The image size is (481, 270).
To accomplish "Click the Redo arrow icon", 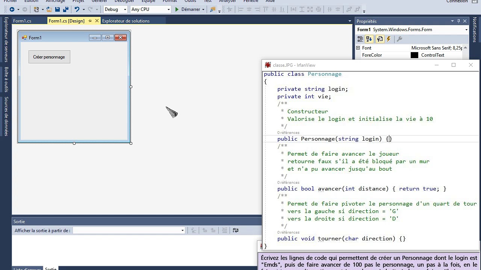I will [x=90, y=9].
